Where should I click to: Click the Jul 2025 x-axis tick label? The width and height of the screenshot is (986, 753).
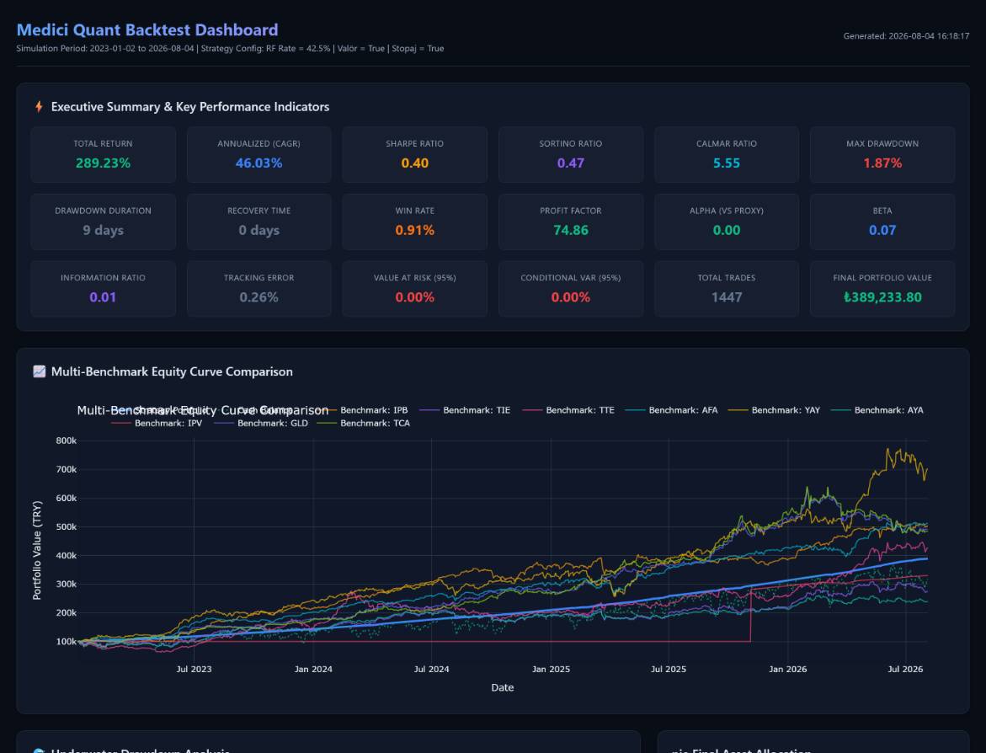669,670
